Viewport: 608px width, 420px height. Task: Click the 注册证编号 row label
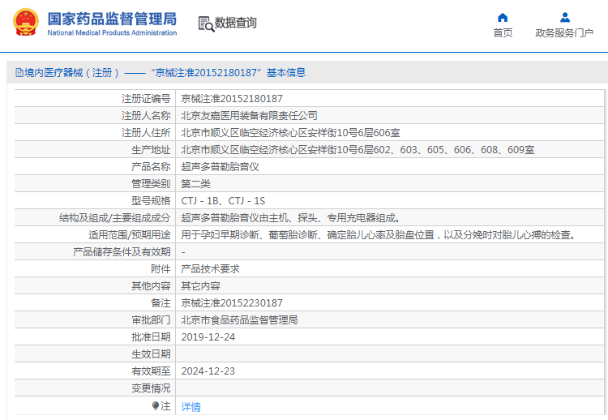coord(146,99)
